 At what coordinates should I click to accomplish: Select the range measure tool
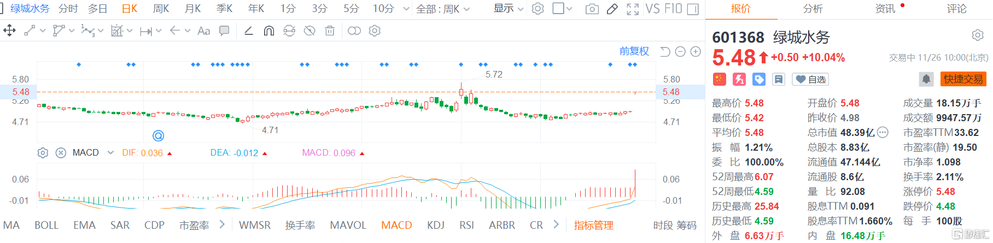(145, 31)
